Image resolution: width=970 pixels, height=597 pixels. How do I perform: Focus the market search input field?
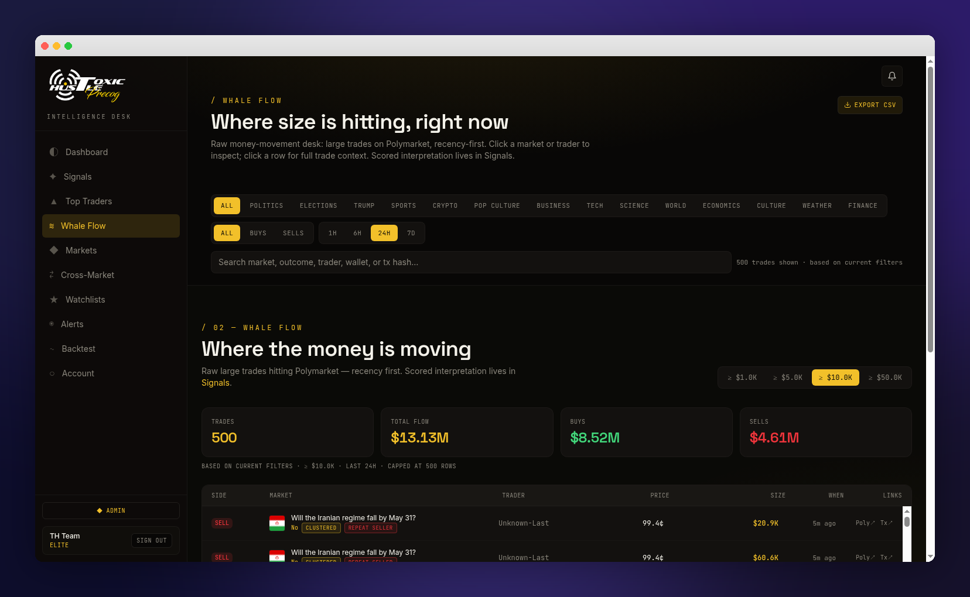[x=471, y=262]
